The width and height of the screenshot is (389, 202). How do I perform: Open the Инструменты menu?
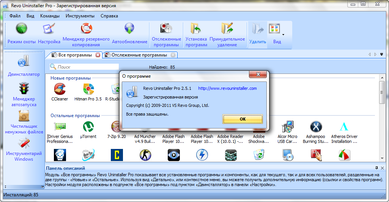pyautogui.click(x=80, y=16)
